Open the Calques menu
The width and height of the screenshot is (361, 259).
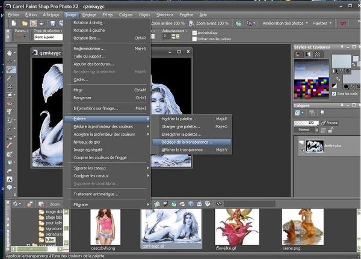126,15
